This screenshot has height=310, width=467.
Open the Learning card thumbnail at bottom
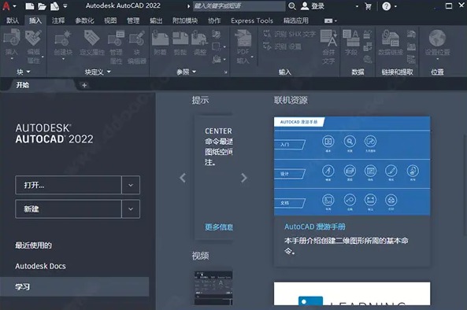pos(352,293)
